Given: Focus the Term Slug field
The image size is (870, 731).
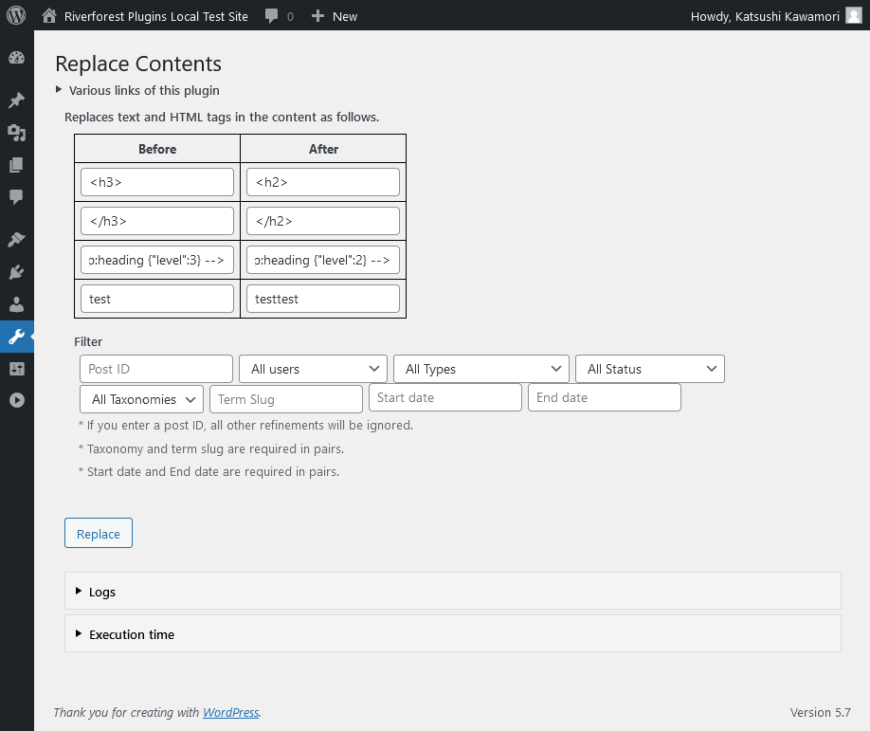Looking at the screenshot, I should click(286, 399).
